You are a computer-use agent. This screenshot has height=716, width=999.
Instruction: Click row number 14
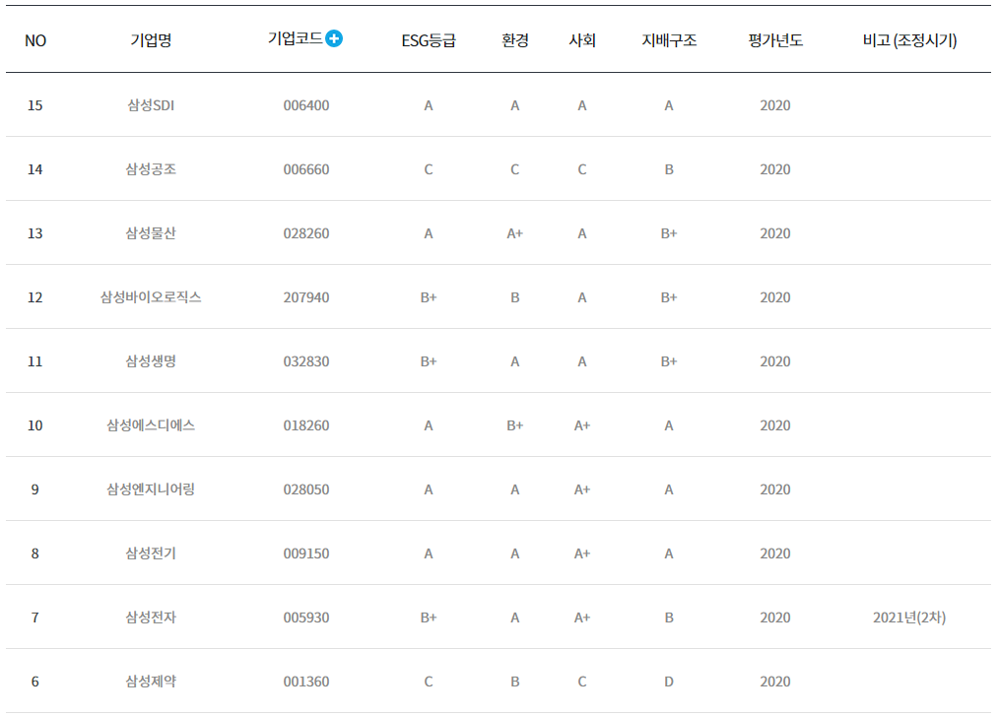(x=35, y=169)
